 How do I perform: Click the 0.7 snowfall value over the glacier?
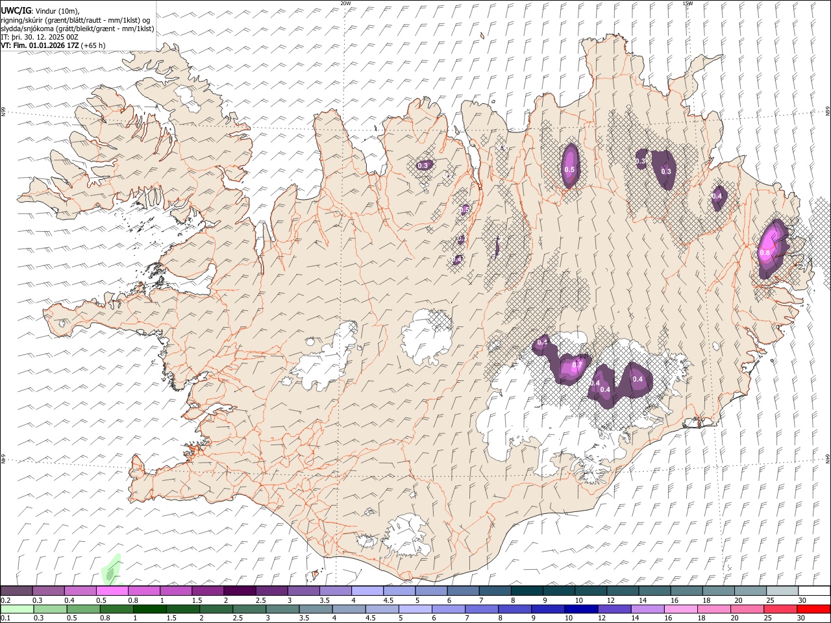(x=576, y=365)
